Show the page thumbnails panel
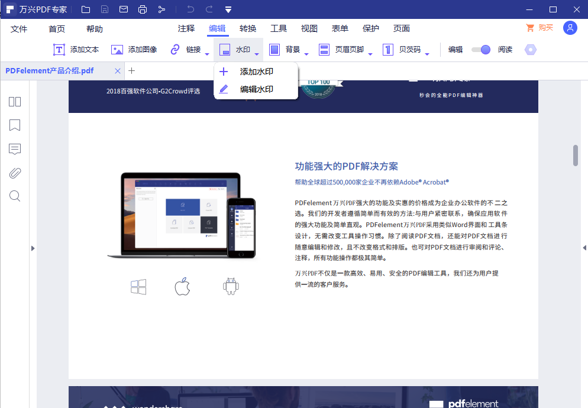The image size is (588, 408). click(x=14, y=102)
